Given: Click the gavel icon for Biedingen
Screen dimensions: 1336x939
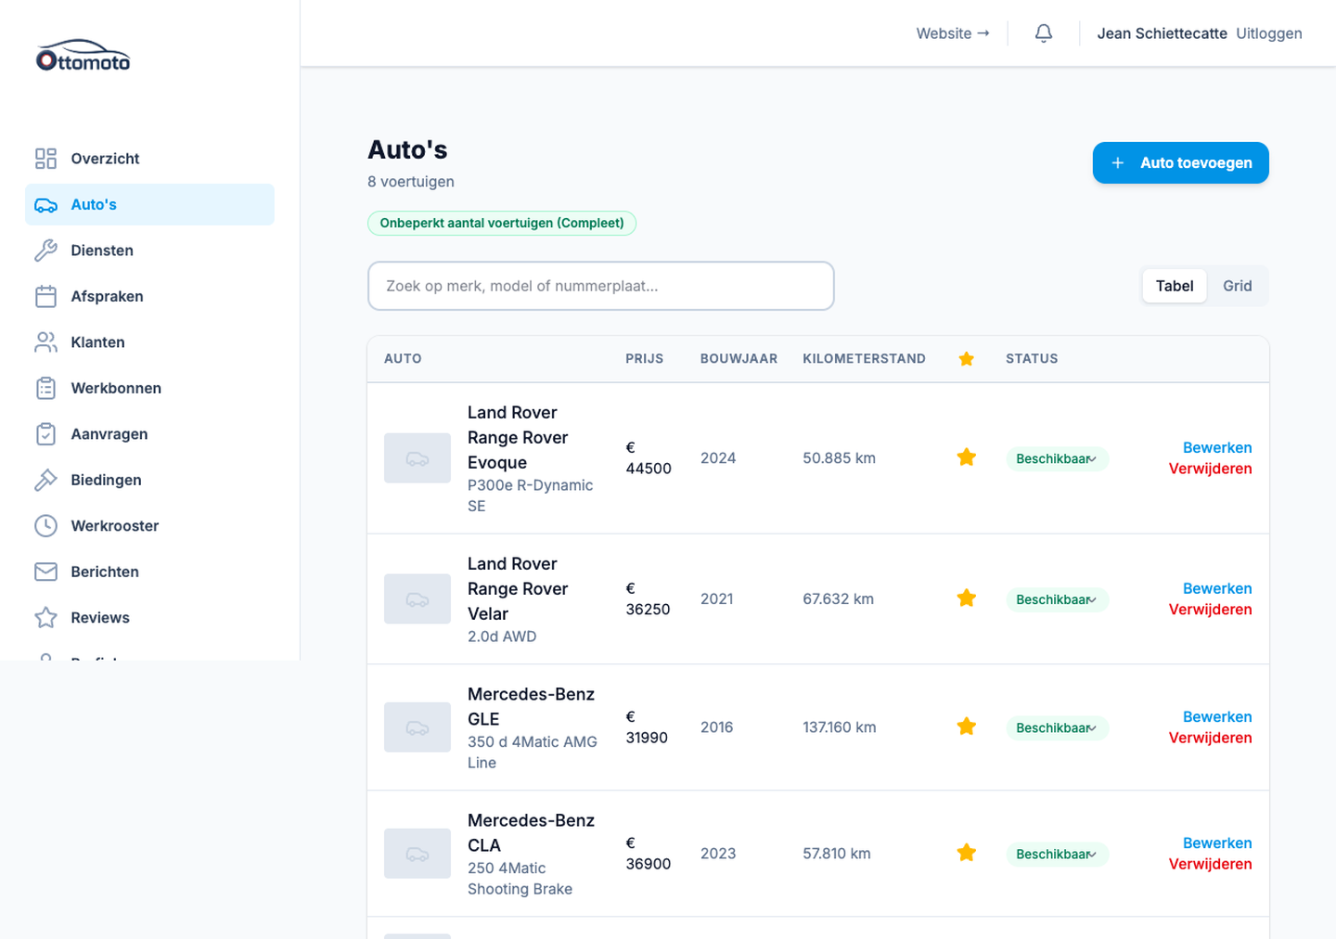Looking at the screenshot, I should [x=45, y=481].
